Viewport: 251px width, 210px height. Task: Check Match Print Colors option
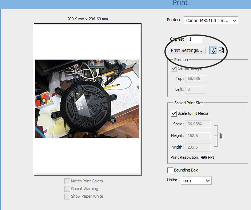67,181
